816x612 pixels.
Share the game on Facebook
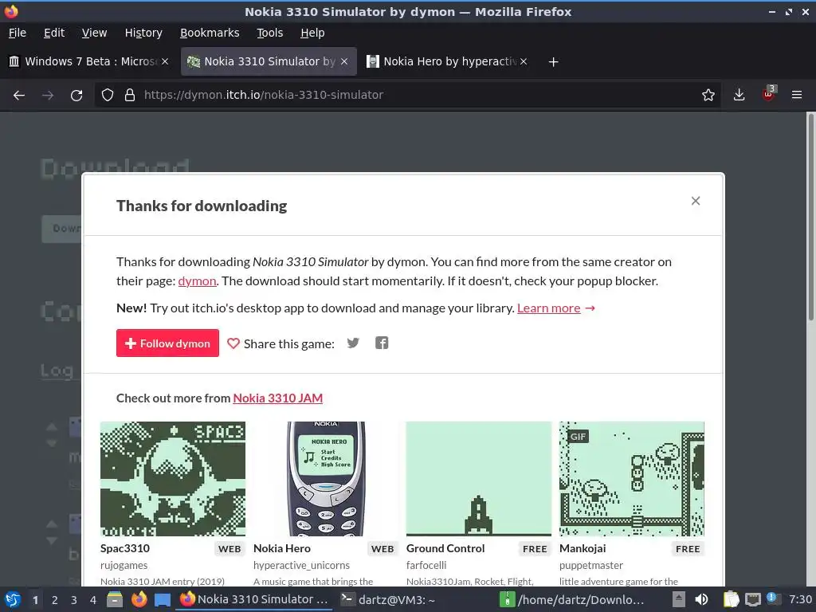[x=382, y=343]
